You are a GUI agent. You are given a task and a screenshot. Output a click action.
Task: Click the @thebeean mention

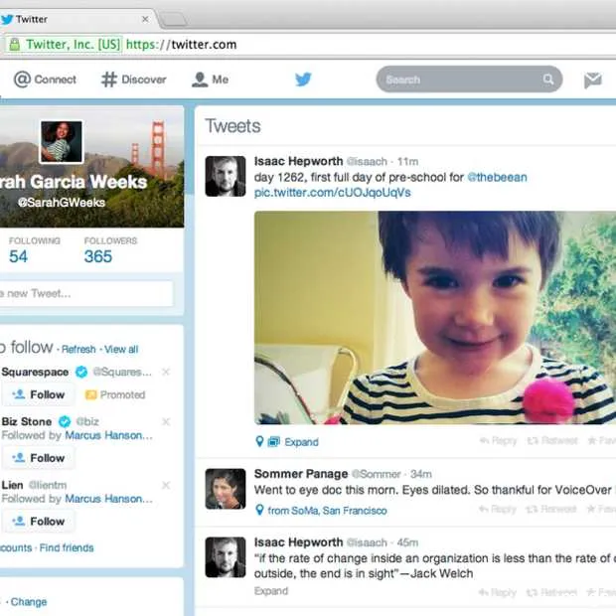pos(497,177)
